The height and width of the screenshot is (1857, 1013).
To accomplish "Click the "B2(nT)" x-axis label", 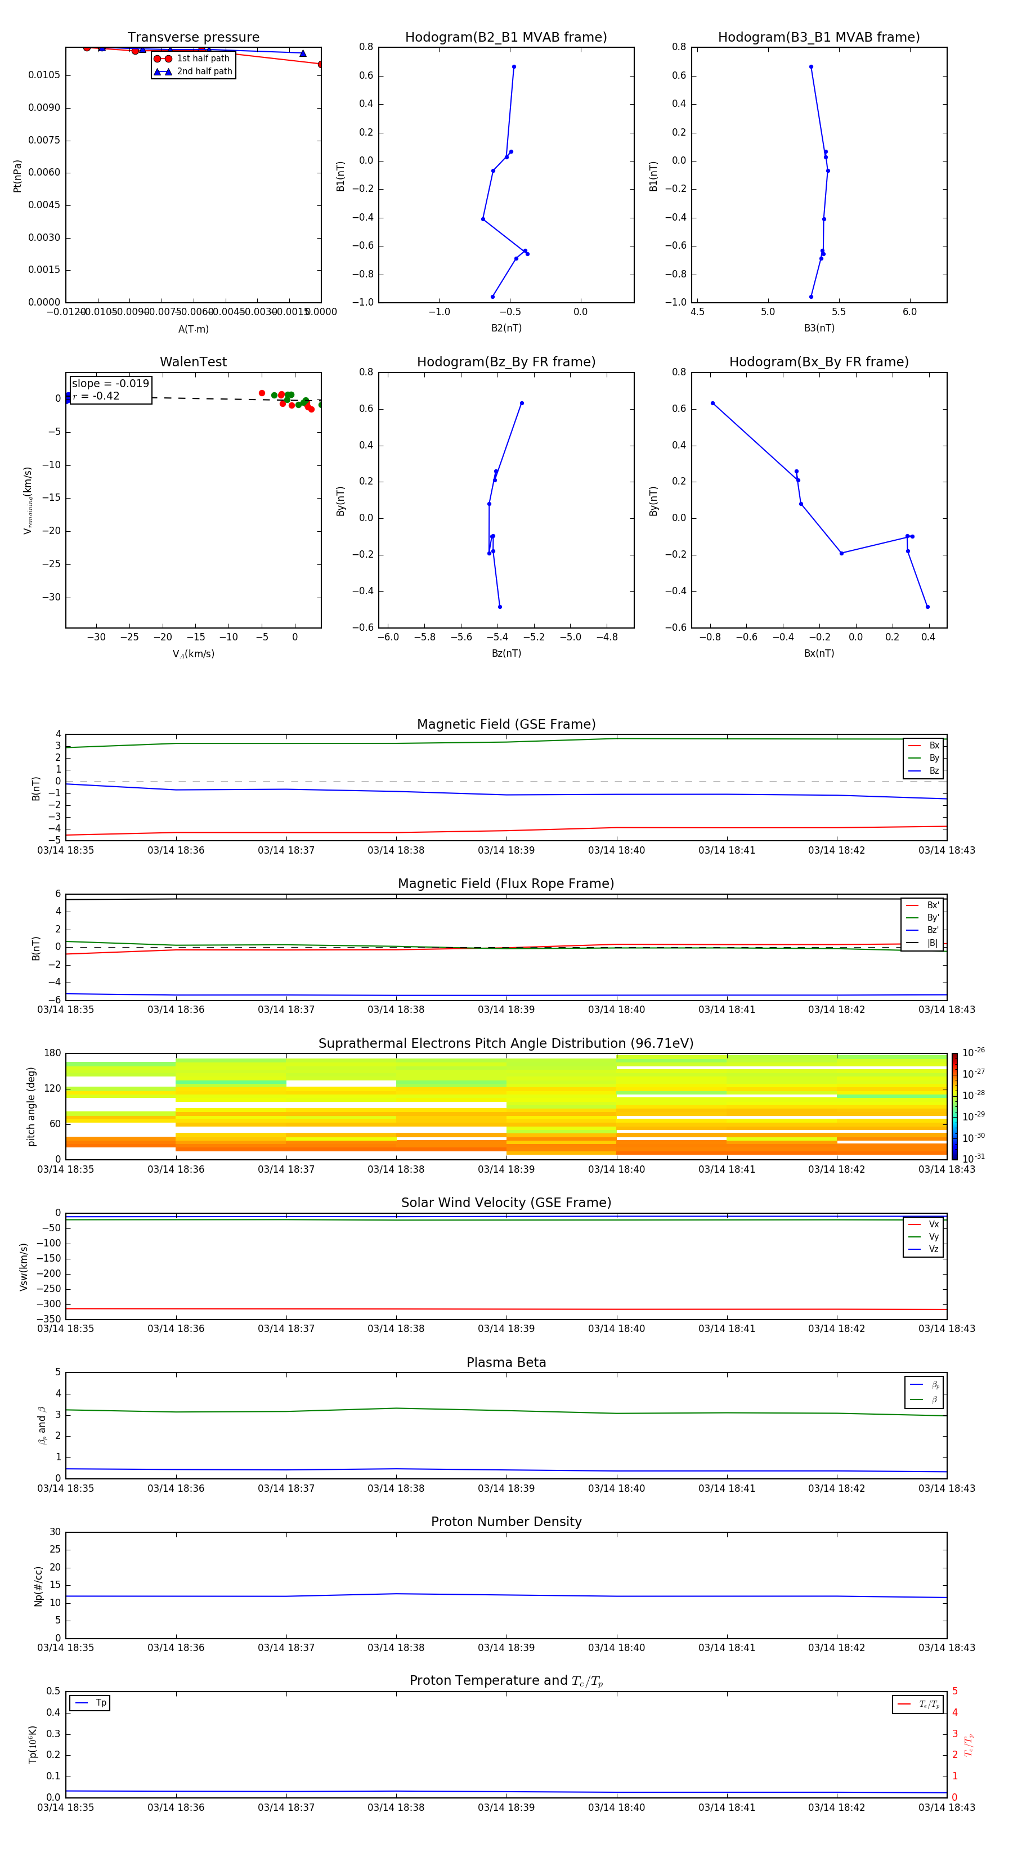I will click(506, 328).
